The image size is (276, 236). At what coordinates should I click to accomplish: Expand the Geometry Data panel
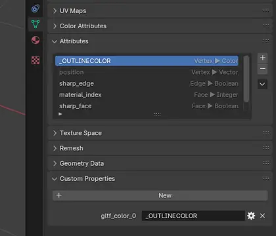55,163
